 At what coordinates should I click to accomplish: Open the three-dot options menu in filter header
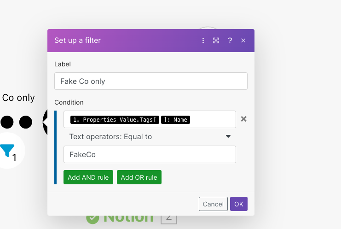[x=203, y=41]
